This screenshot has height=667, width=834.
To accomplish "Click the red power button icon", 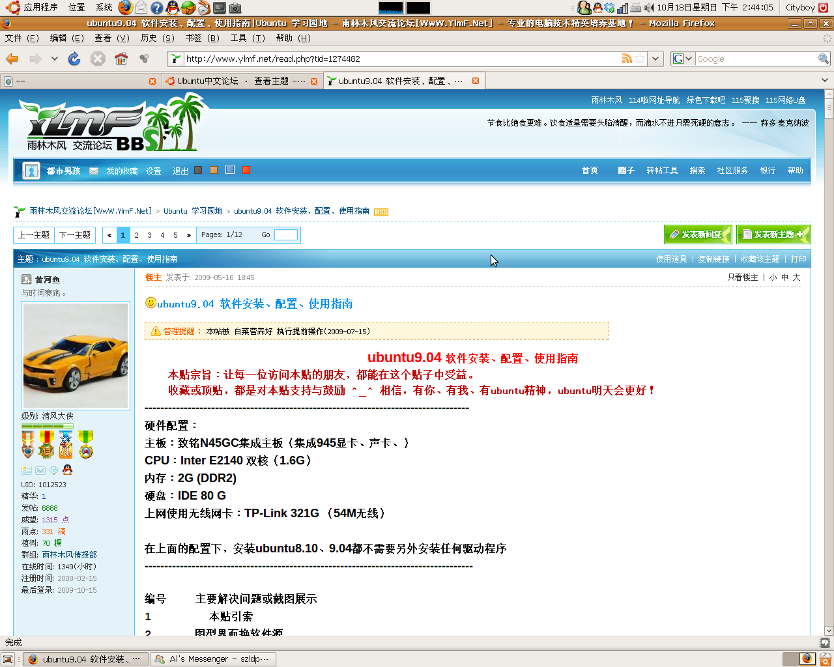I will tap(824, 8).
